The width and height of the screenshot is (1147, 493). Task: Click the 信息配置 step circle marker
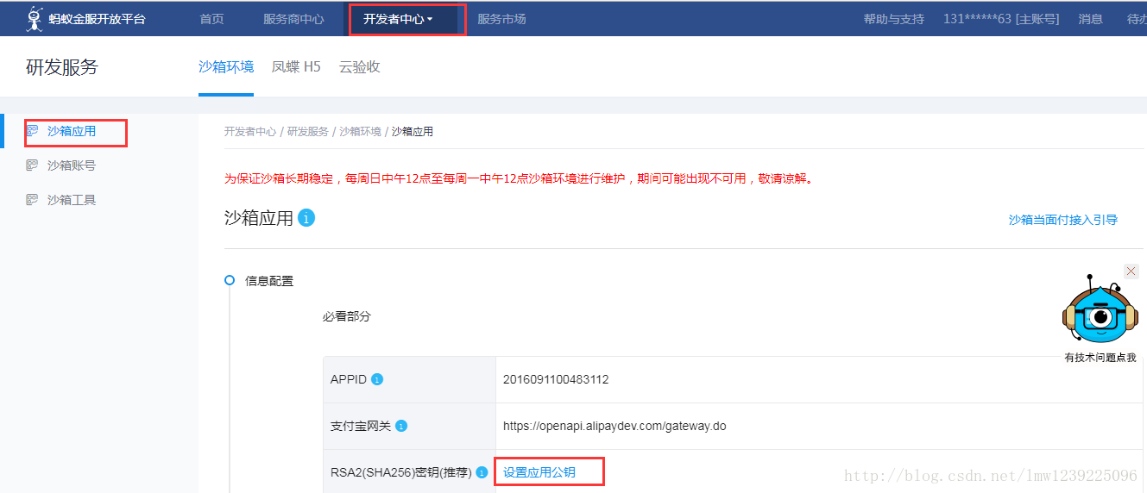[230, 280]
